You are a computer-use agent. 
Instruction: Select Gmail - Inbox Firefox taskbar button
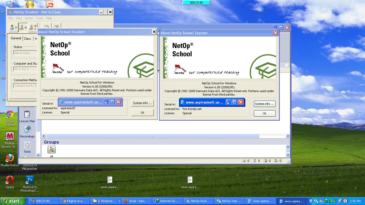[136, 201]
